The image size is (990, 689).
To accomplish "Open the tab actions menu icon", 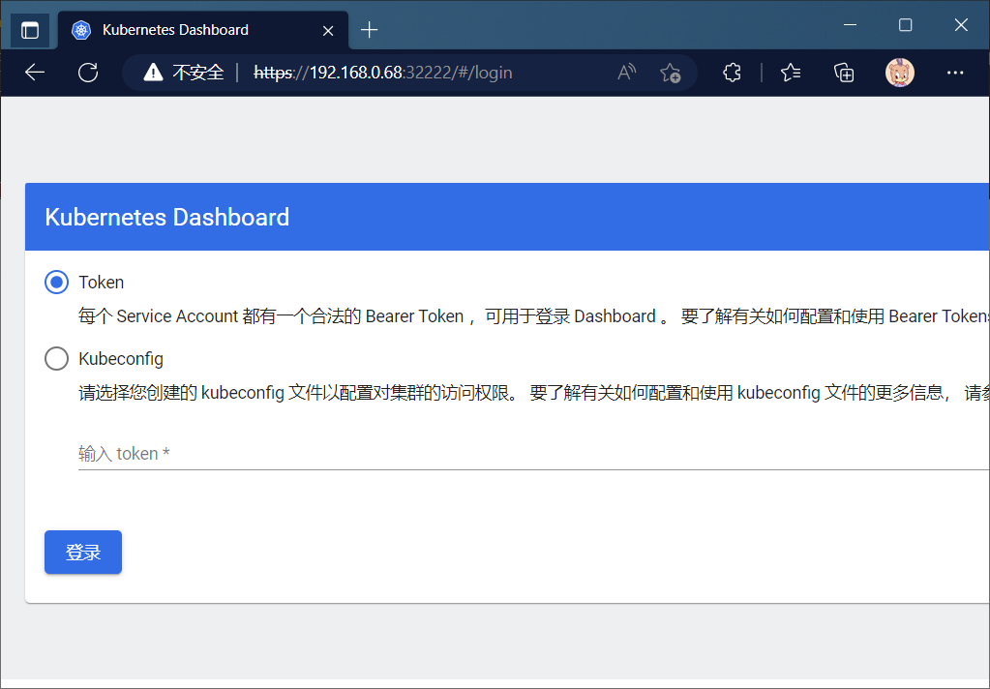I will click(30, 30).
